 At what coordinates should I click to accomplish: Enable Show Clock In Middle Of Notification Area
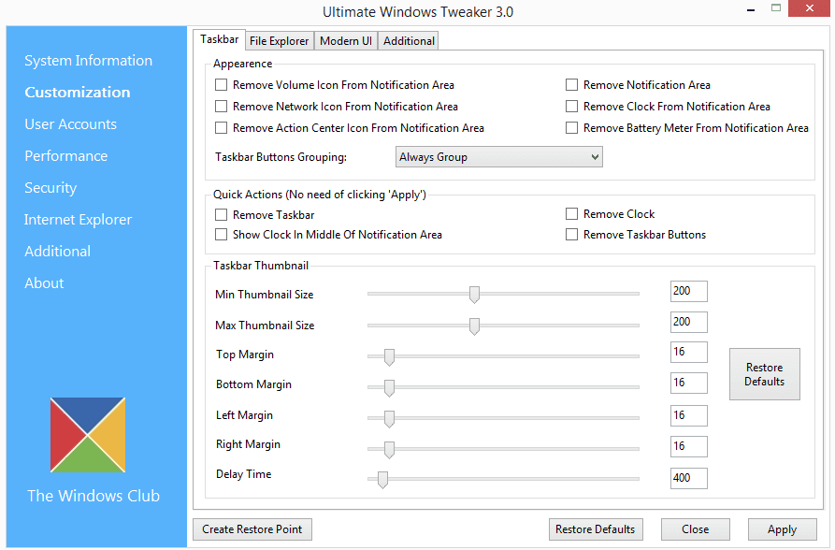221,235
